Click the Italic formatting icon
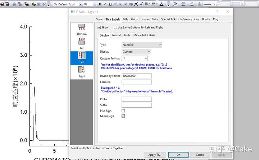This screenshot has width=259, height=160. (105, 4)
